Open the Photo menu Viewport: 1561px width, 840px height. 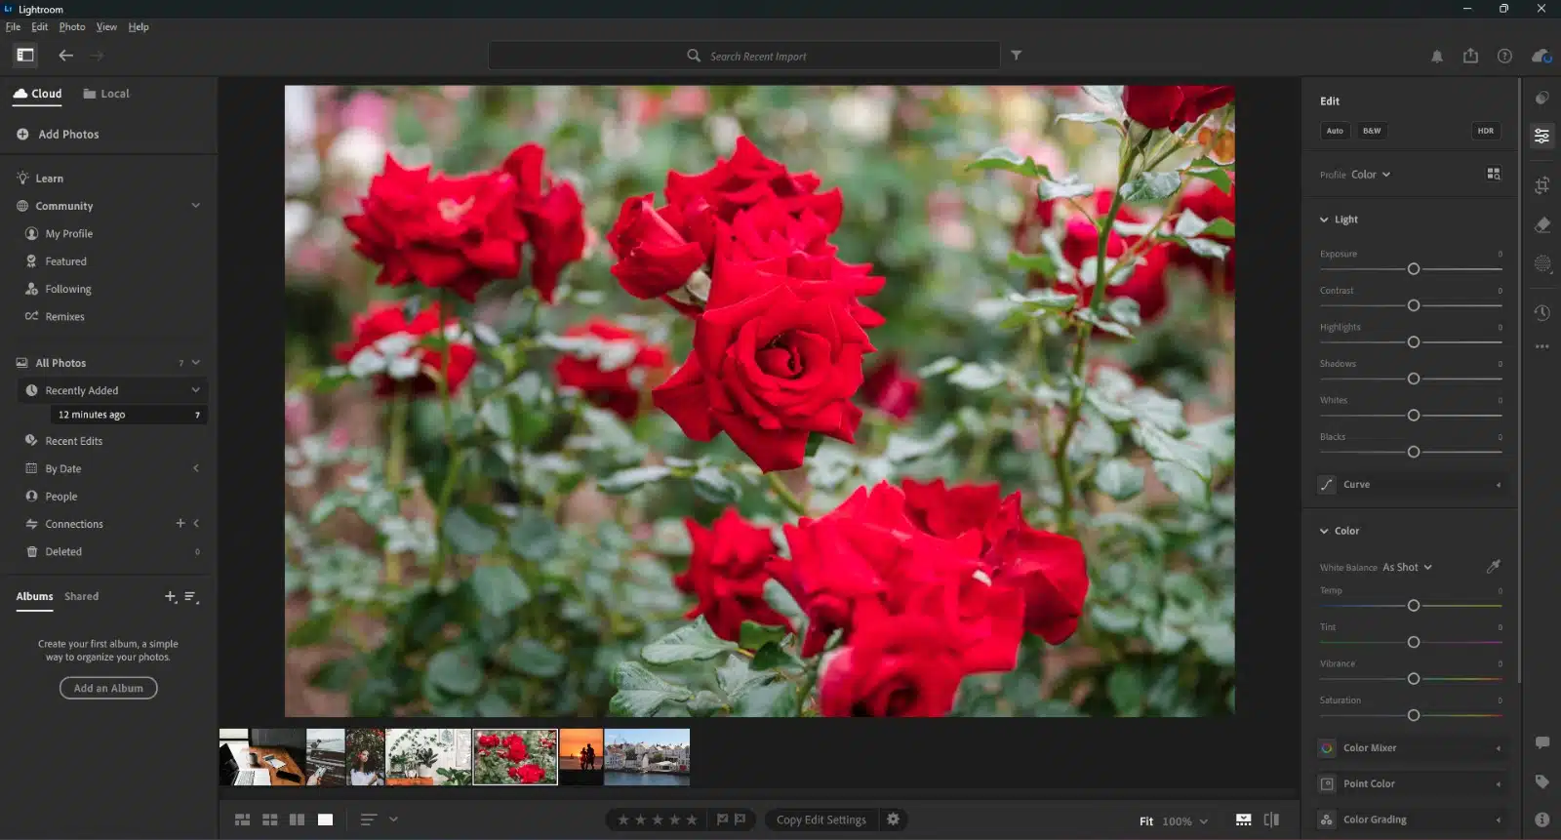(x=72, y=27)
